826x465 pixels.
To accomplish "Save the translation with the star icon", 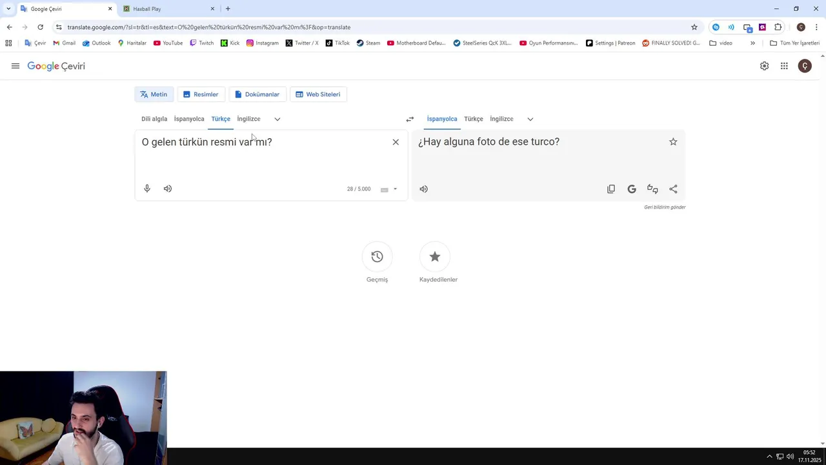I will 673,141.
